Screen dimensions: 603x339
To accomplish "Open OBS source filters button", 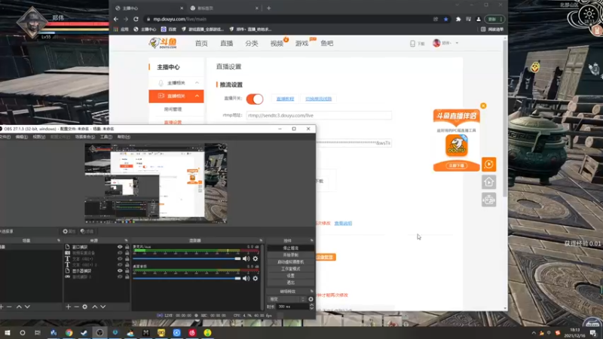I will 87,231.
